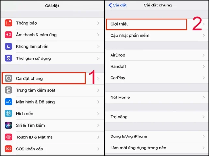The image size is (209, 156).
Task: Tap the Màn hình & Độ sáng AA icon
Action: [x=8, y=102]
